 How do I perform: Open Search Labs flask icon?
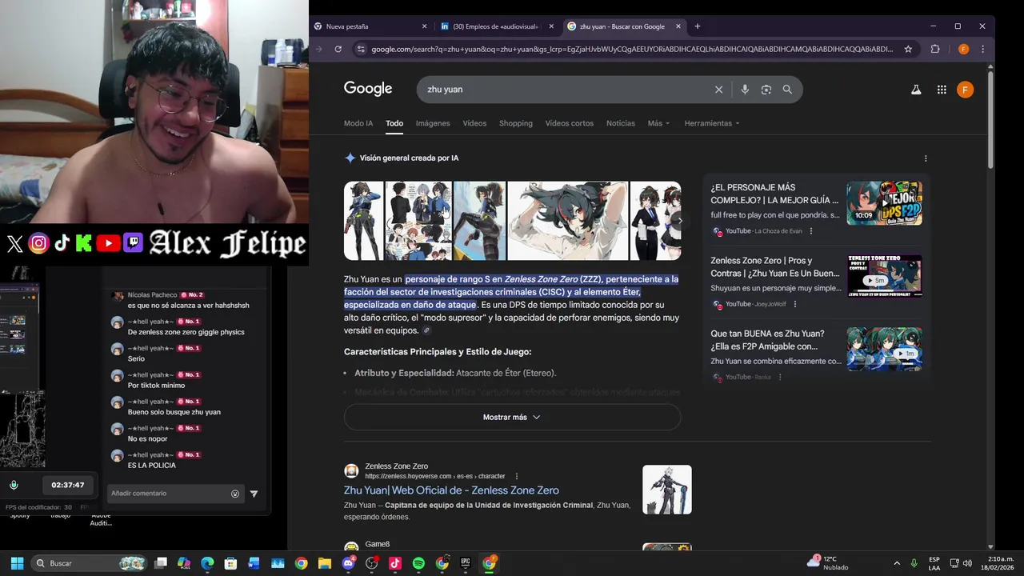pyautogui.click(x=916, y=90)
